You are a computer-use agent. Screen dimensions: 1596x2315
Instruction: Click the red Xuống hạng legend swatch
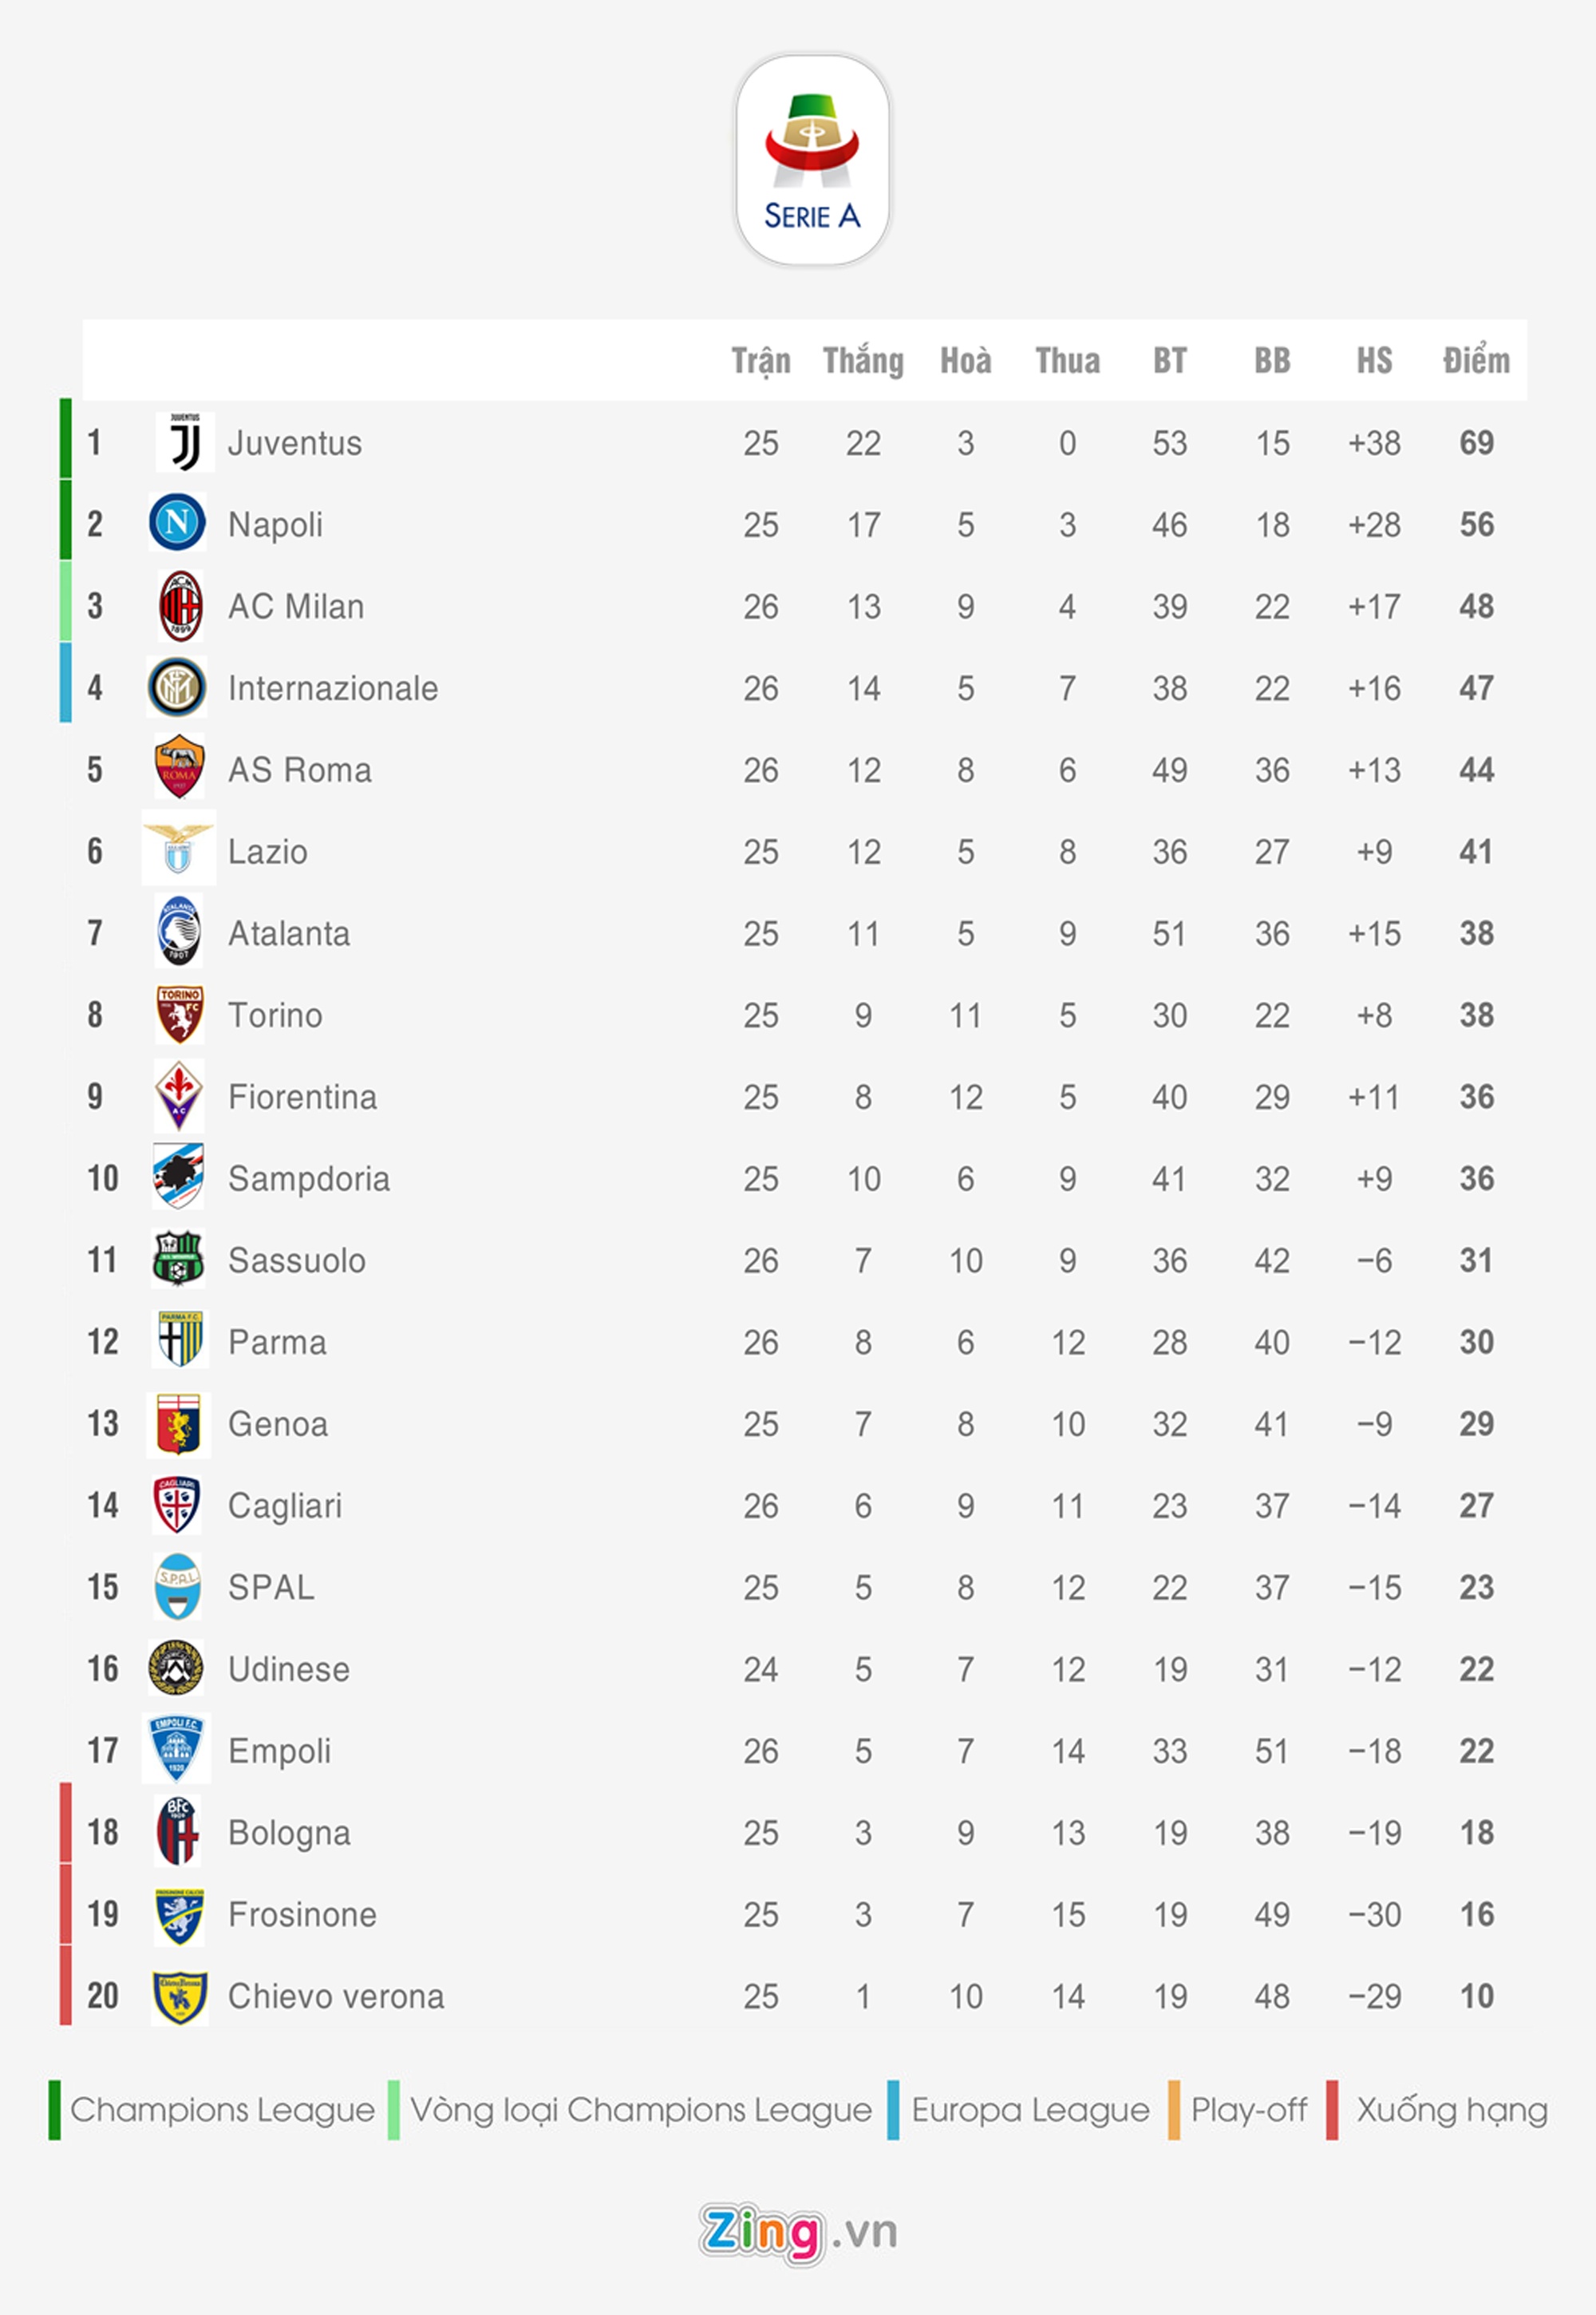pyautogui.click(x=1332, y=2110)
